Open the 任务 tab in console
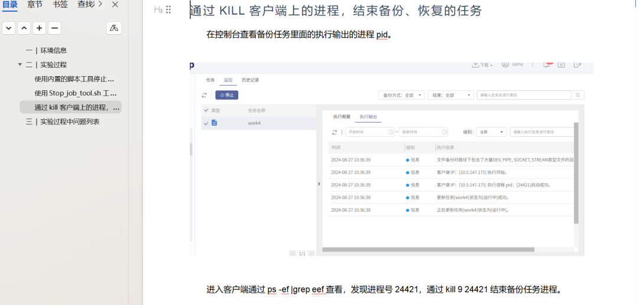The width and height of the screenshot is (637, 305). point(211,80)
